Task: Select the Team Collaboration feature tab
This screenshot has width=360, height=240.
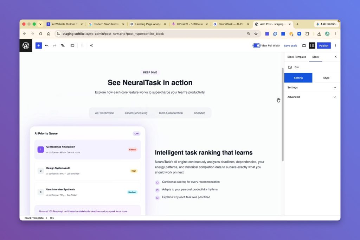Action: pos(171,113)
